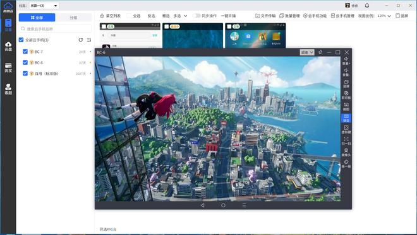Viewport: 417px width, 235px height.
Task: Click the list sort icon beside refresh
Action: (89, 40)
